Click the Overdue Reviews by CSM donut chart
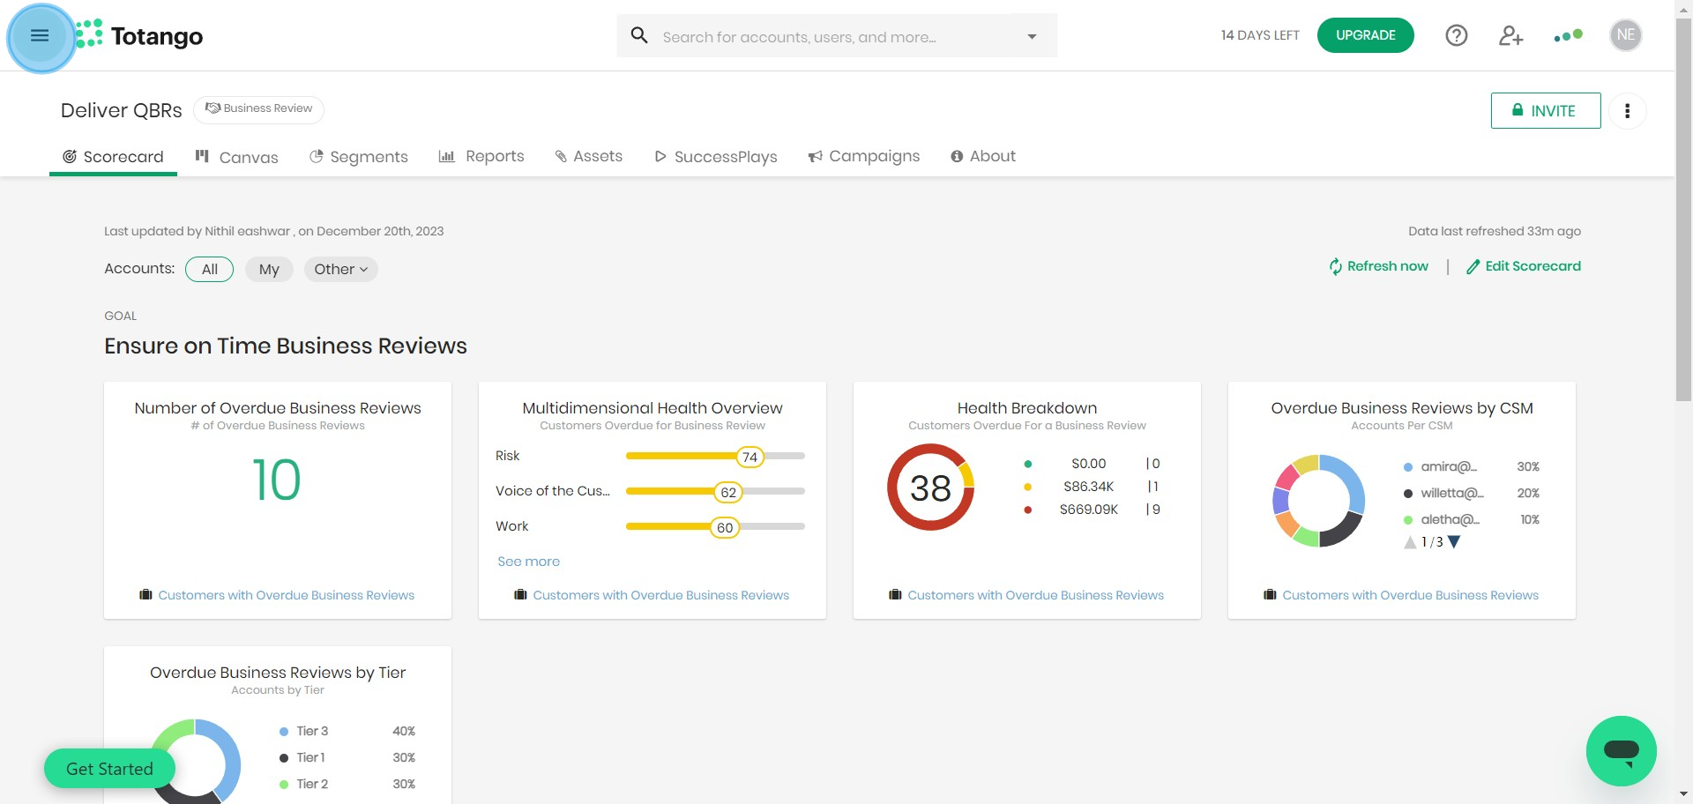1693x804 pixels. tap(1318, 501)
